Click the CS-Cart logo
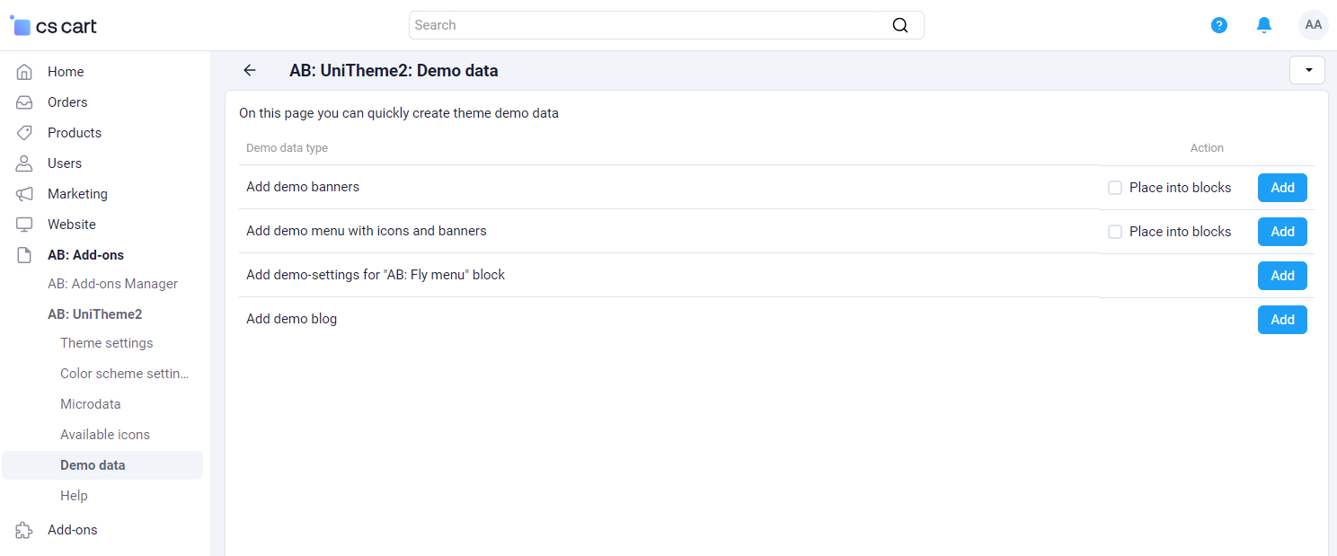The image size is (1337, 556). [x=54, y=26]
